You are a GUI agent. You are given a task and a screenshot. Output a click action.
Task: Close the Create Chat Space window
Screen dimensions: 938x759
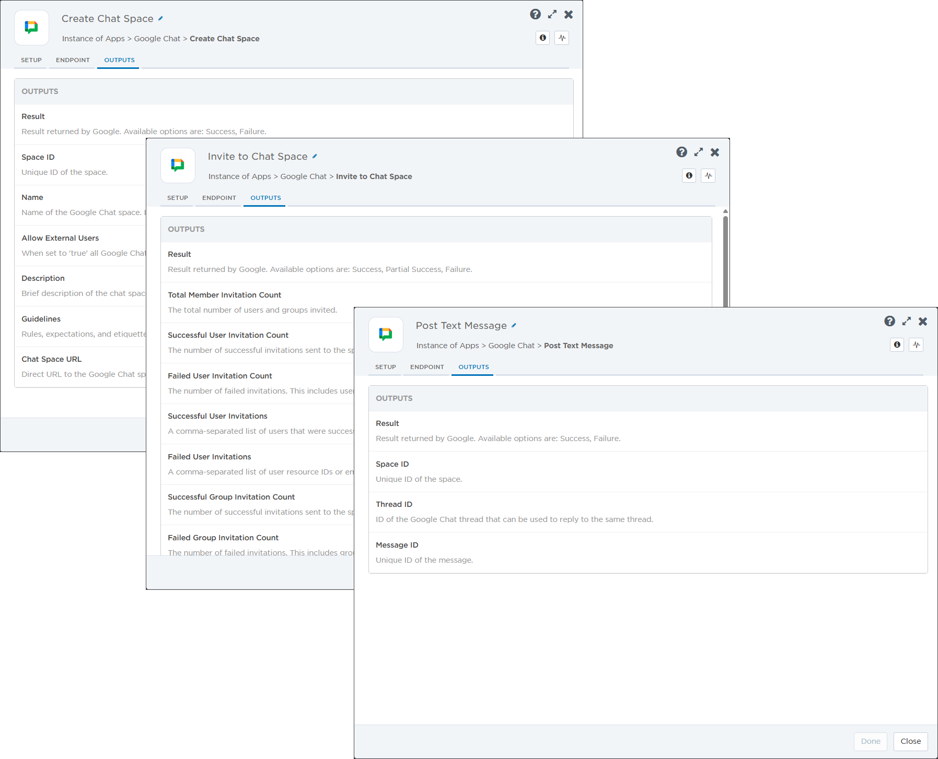pos(569,15)
